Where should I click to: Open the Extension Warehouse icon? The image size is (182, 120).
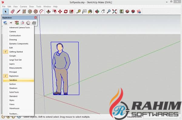[133, 11]
